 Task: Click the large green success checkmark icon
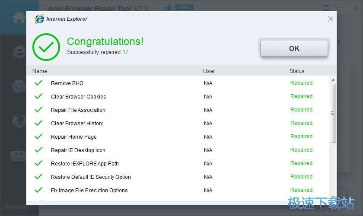(46, 47)
